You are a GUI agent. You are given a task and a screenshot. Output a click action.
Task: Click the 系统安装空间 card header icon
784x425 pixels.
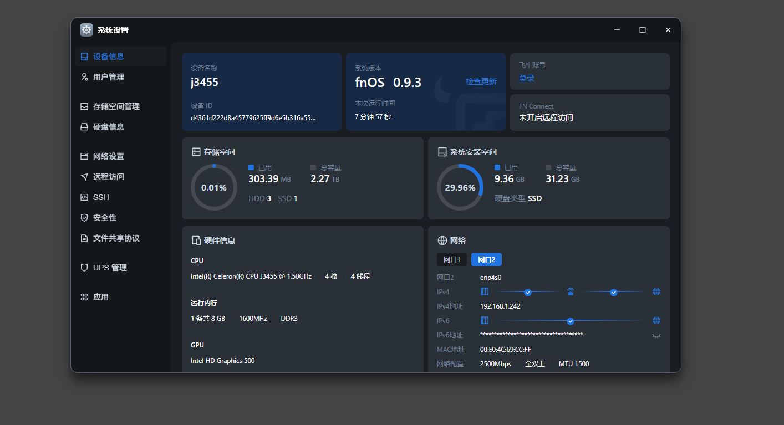tap(442, 152)
